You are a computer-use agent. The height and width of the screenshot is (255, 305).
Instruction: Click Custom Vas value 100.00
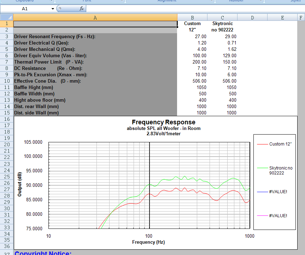(x=192, y=55)
